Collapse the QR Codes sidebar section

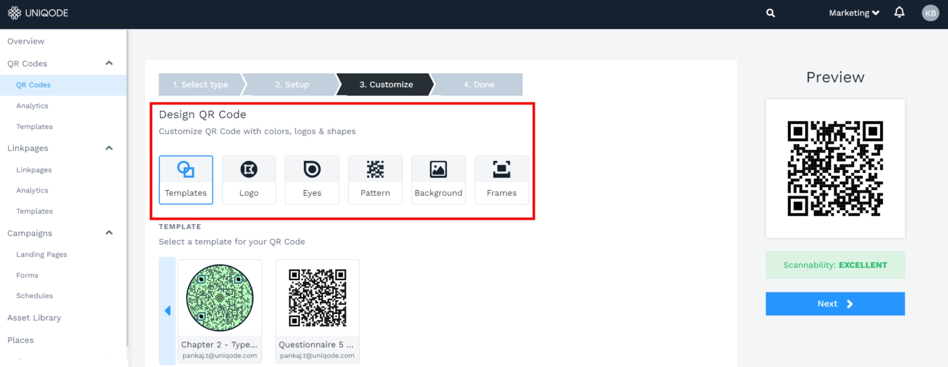pos(109,63)
